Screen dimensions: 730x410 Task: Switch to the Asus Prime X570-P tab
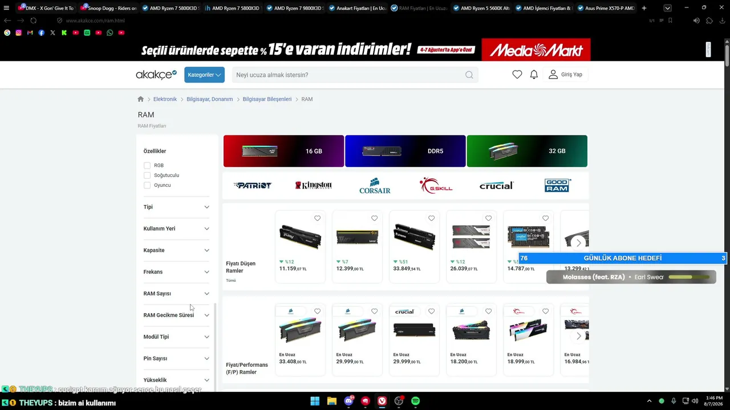point(605,8)
